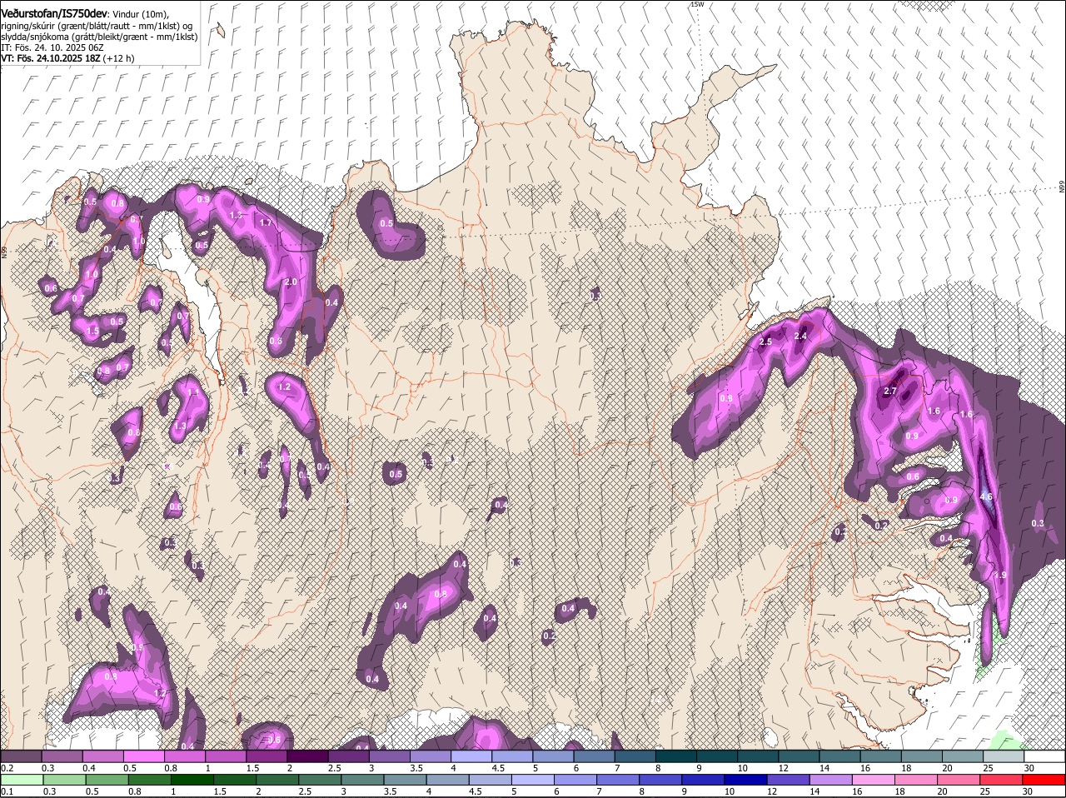Image resolution: width=1066 pixels, height=798 pixels.
Task: Click the small island off the northwest coast
Action: coord(220,30)
